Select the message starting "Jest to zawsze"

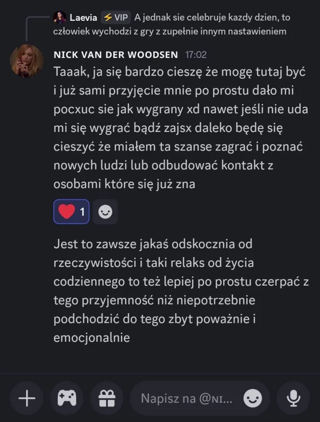[178, 290]
